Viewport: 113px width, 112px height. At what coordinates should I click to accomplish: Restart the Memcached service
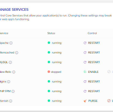(x=94, y=52)
